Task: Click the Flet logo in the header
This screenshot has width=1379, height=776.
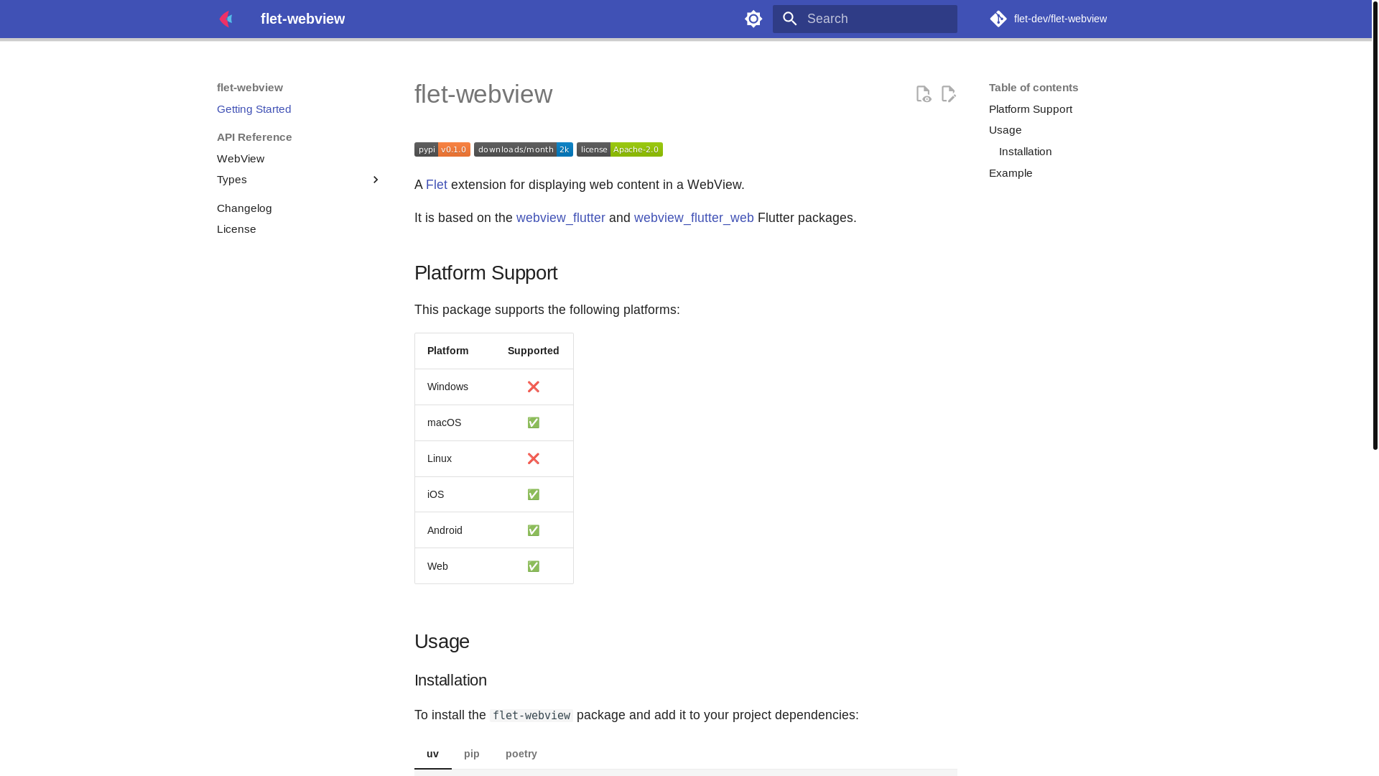Action: pyautogui.click(x=226, y=19)
